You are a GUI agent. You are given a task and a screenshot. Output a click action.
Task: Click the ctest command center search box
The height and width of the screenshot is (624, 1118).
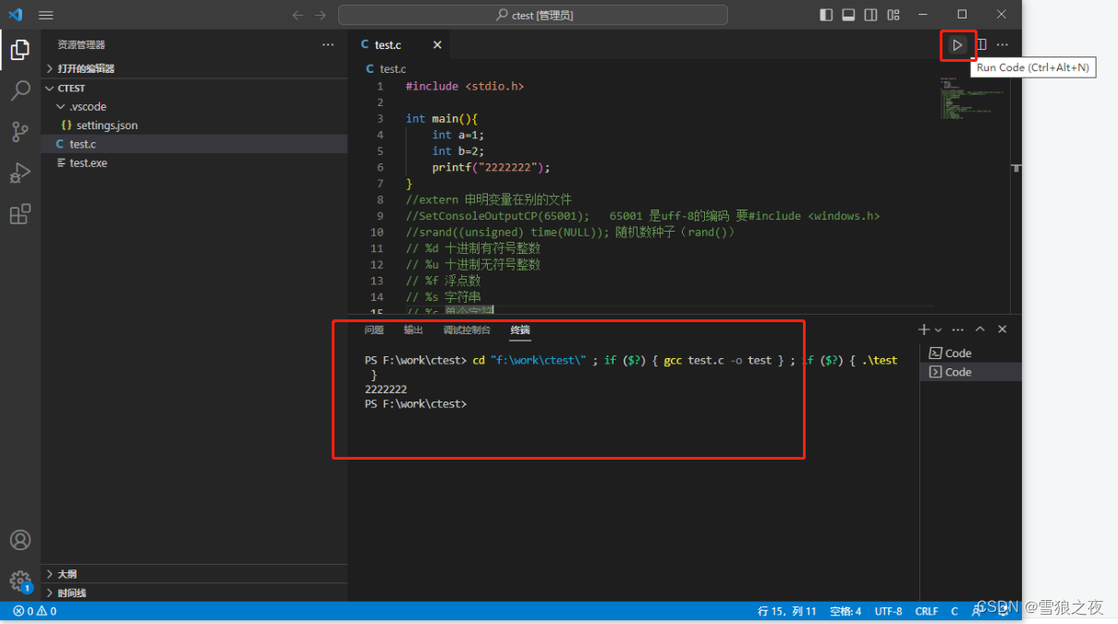point(533,15)
